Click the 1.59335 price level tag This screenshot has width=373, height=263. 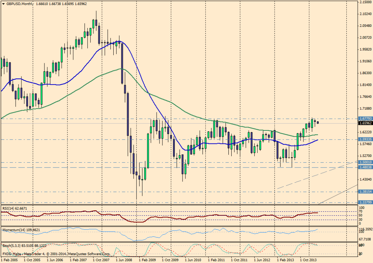(365, 139)
